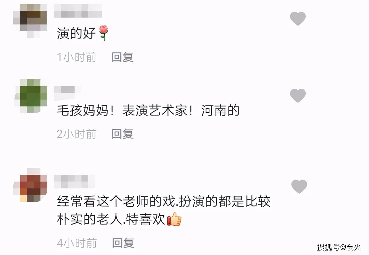The image size is (369, 255).
Task: Open the username above "演的好"
Action: tap(78, 10)
